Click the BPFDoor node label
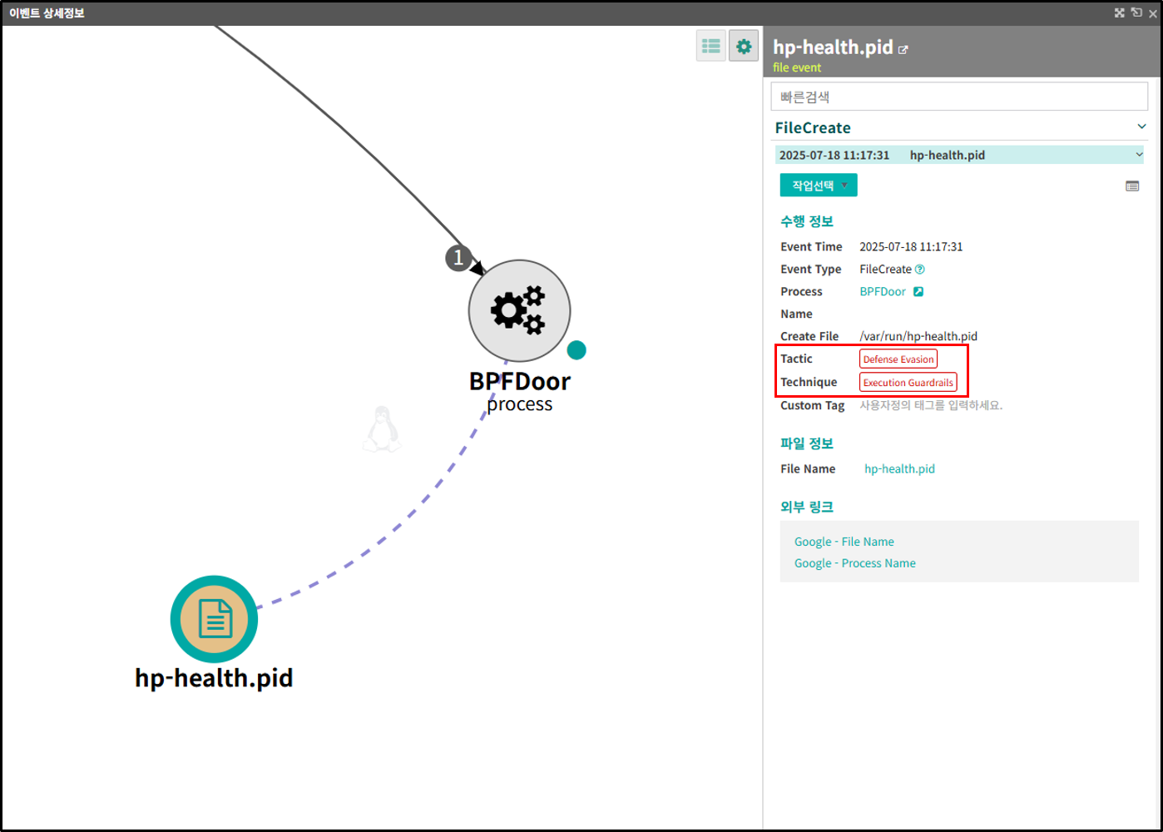The height and width of the screenshot is (832, 1163). point(520,381)
